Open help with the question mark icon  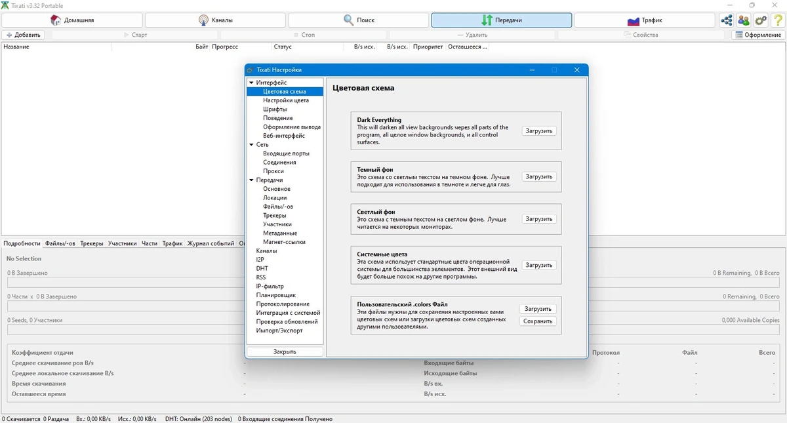pos(778,20)
